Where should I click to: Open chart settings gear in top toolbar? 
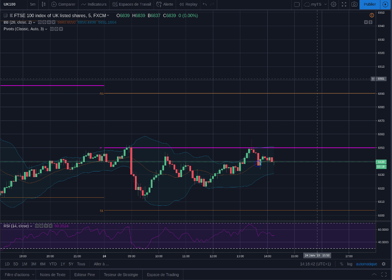tap(333, 4)
